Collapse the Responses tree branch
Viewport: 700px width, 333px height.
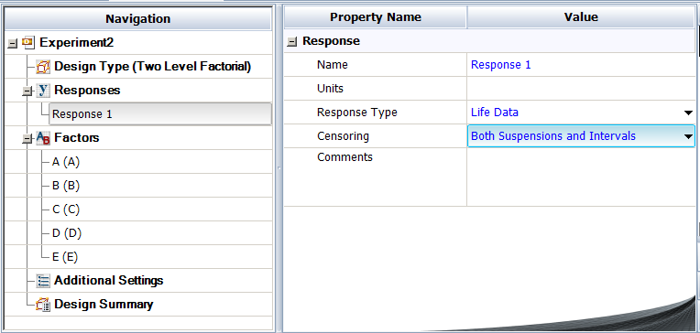coord(27,91)
